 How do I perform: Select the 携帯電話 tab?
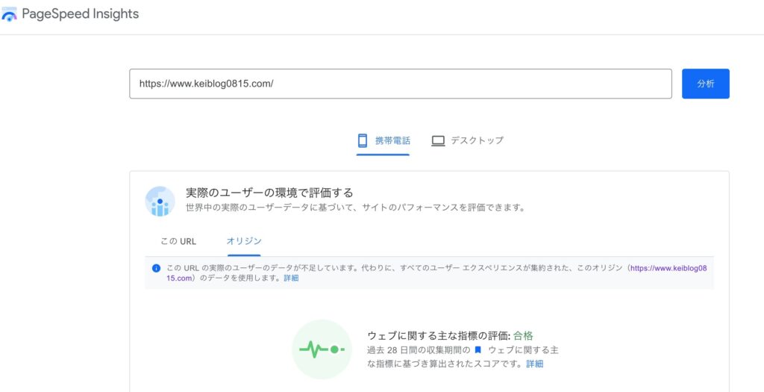point(383,141)
